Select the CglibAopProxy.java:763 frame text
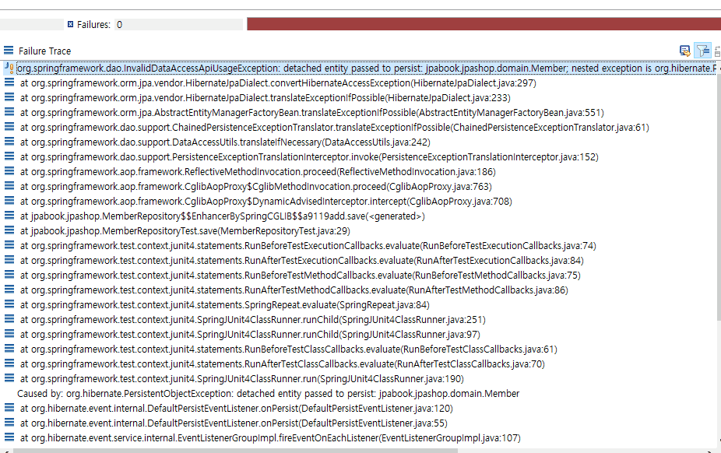721x453 pixels. tap(255, 187)
